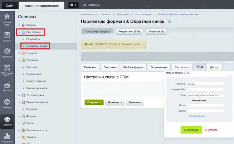The image size is (234, 144).
Task: Open Вопросы (6) button
Action: pos(156,31)
